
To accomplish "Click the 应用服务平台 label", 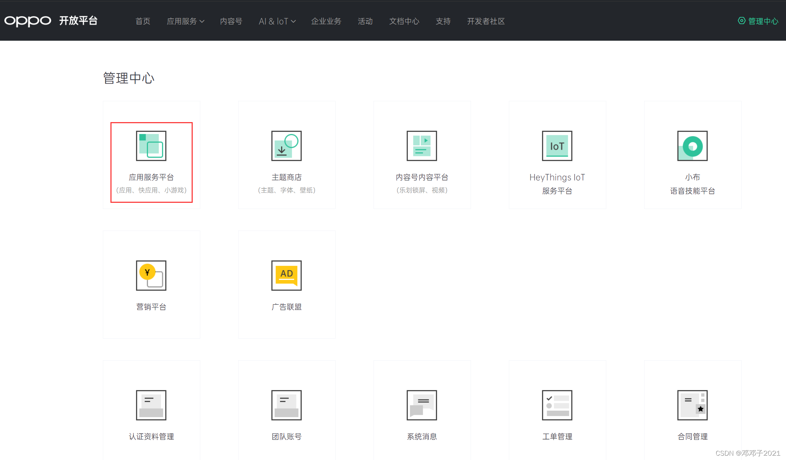I will click(151, 177).
